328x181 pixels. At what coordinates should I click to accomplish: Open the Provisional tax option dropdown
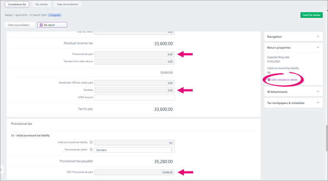coord(134,150)
